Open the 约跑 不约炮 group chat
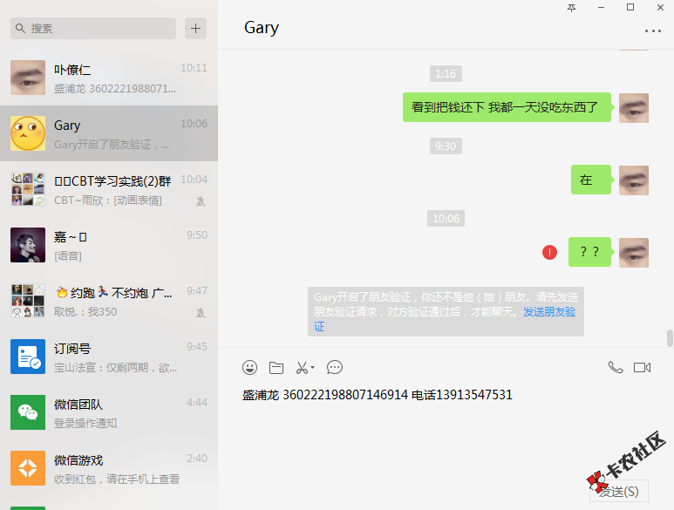This screenshot has height=510, width=674. coord(109,301)
